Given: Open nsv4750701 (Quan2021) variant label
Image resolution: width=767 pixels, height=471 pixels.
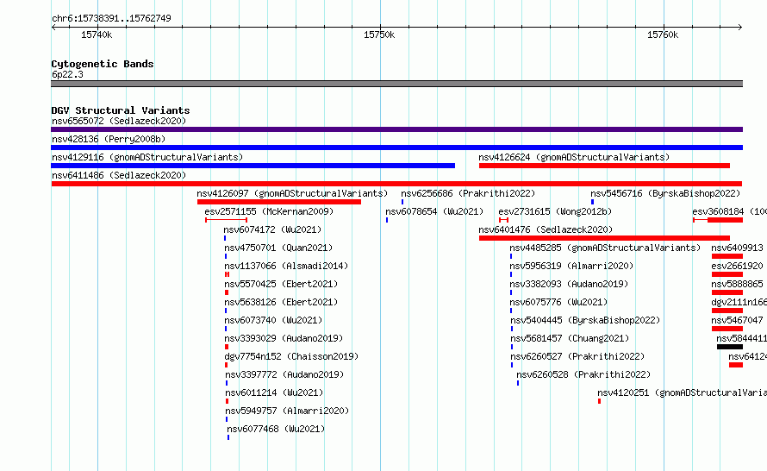Looking at the screenshot, I should tap(278, 248).
